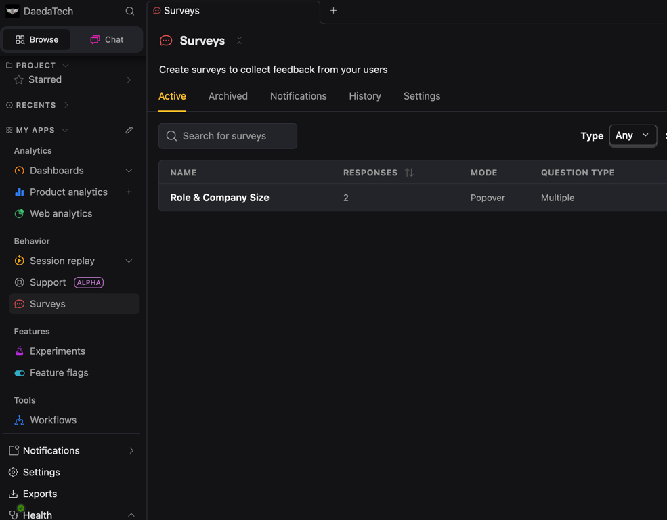Click the Search for surveys input field
This screenshot has height=520, width=667.
pos(228,135)
